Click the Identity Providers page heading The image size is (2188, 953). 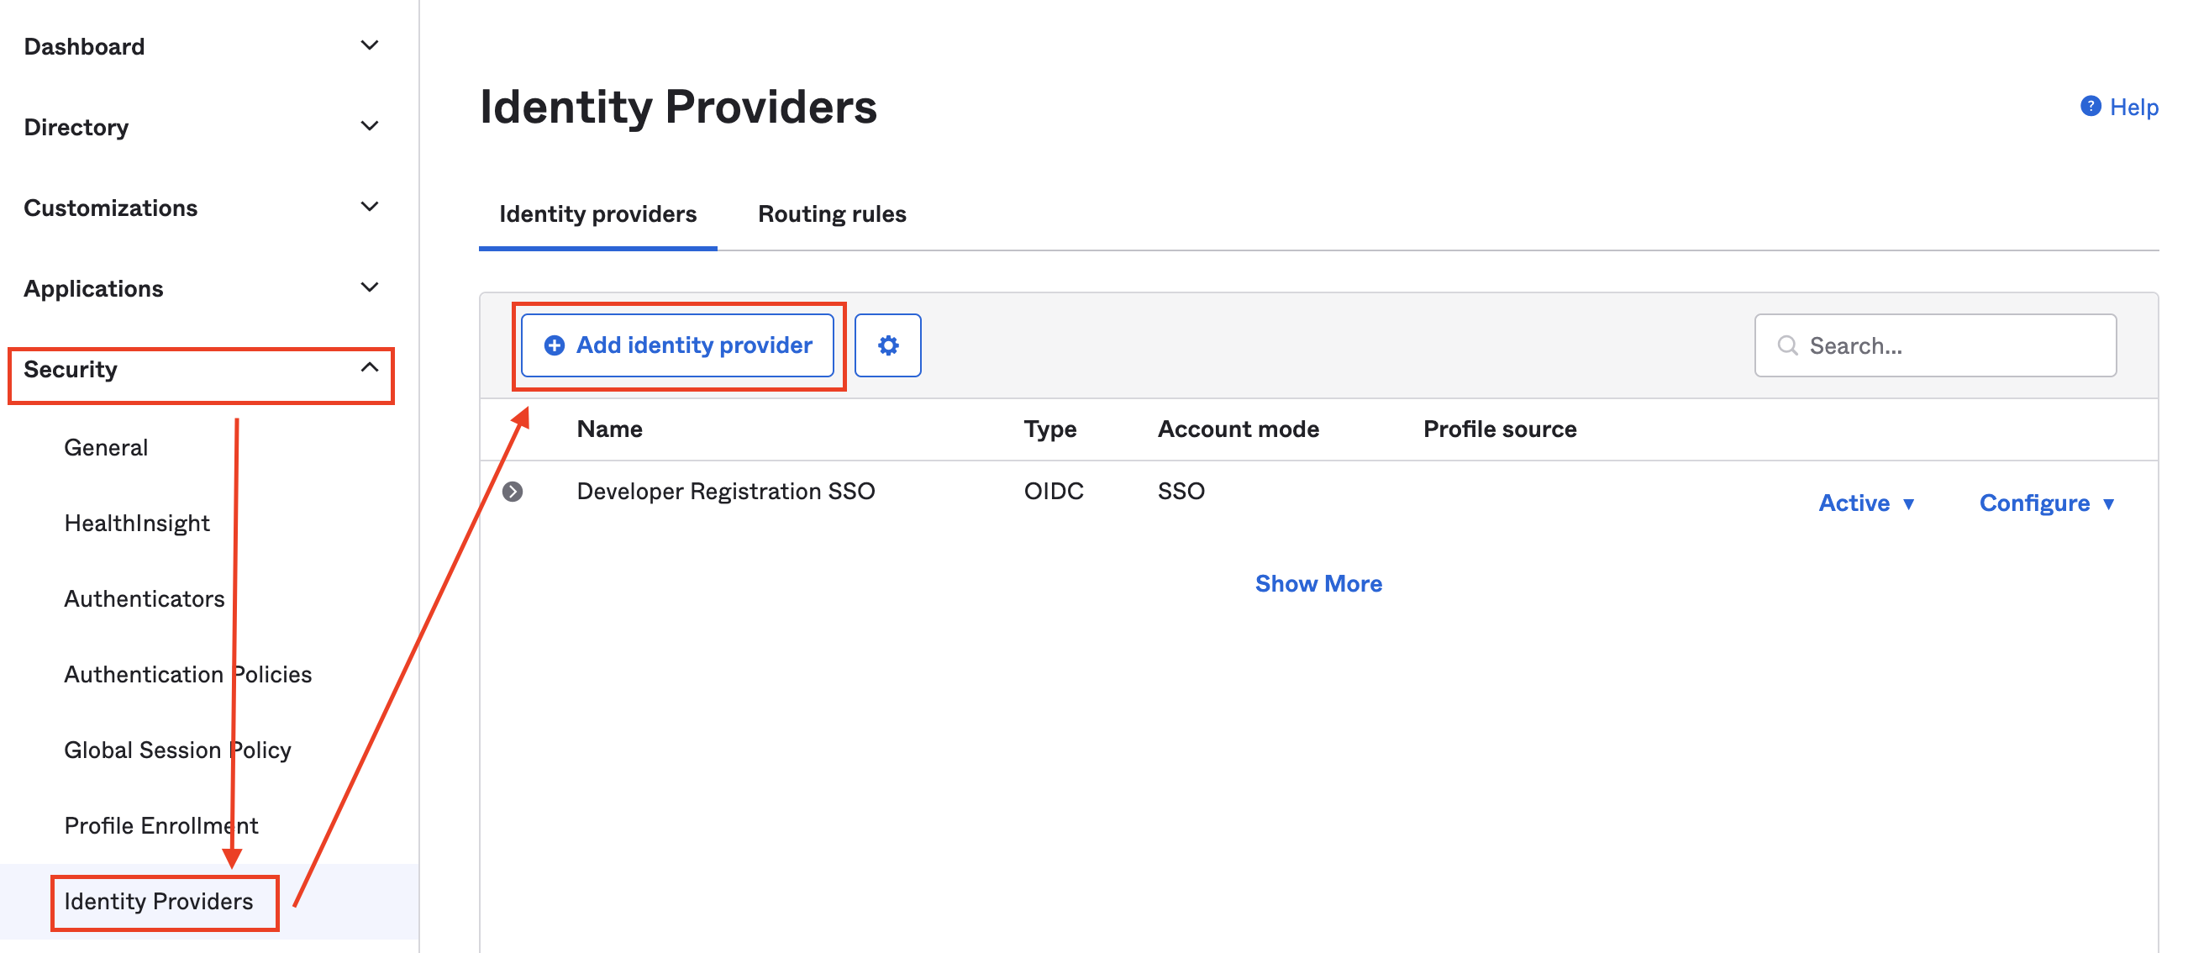point(678,107)
